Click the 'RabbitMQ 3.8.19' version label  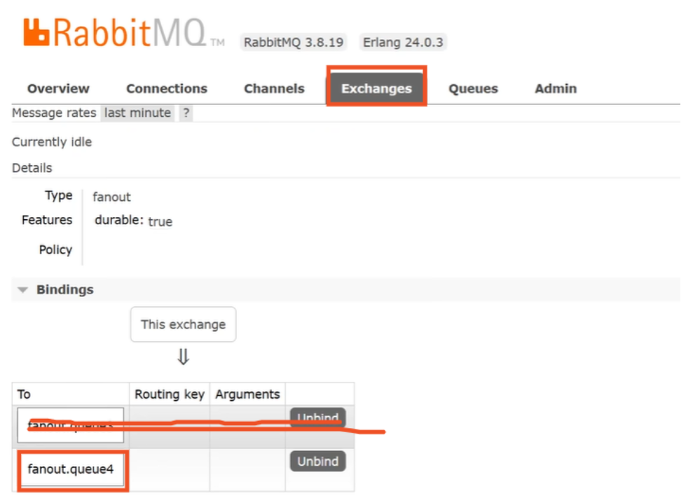click(294, 43)
